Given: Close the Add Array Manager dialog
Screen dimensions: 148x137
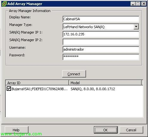Looking at the screenshot, I should pyautogui.click(x=144, y=4).
